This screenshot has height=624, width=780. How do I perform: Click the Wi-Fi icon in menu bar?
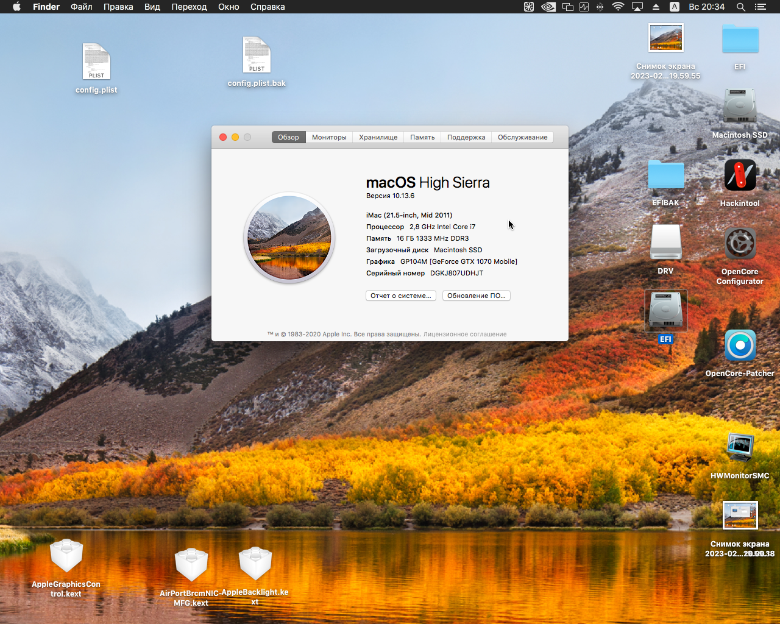tap(618, 7)
